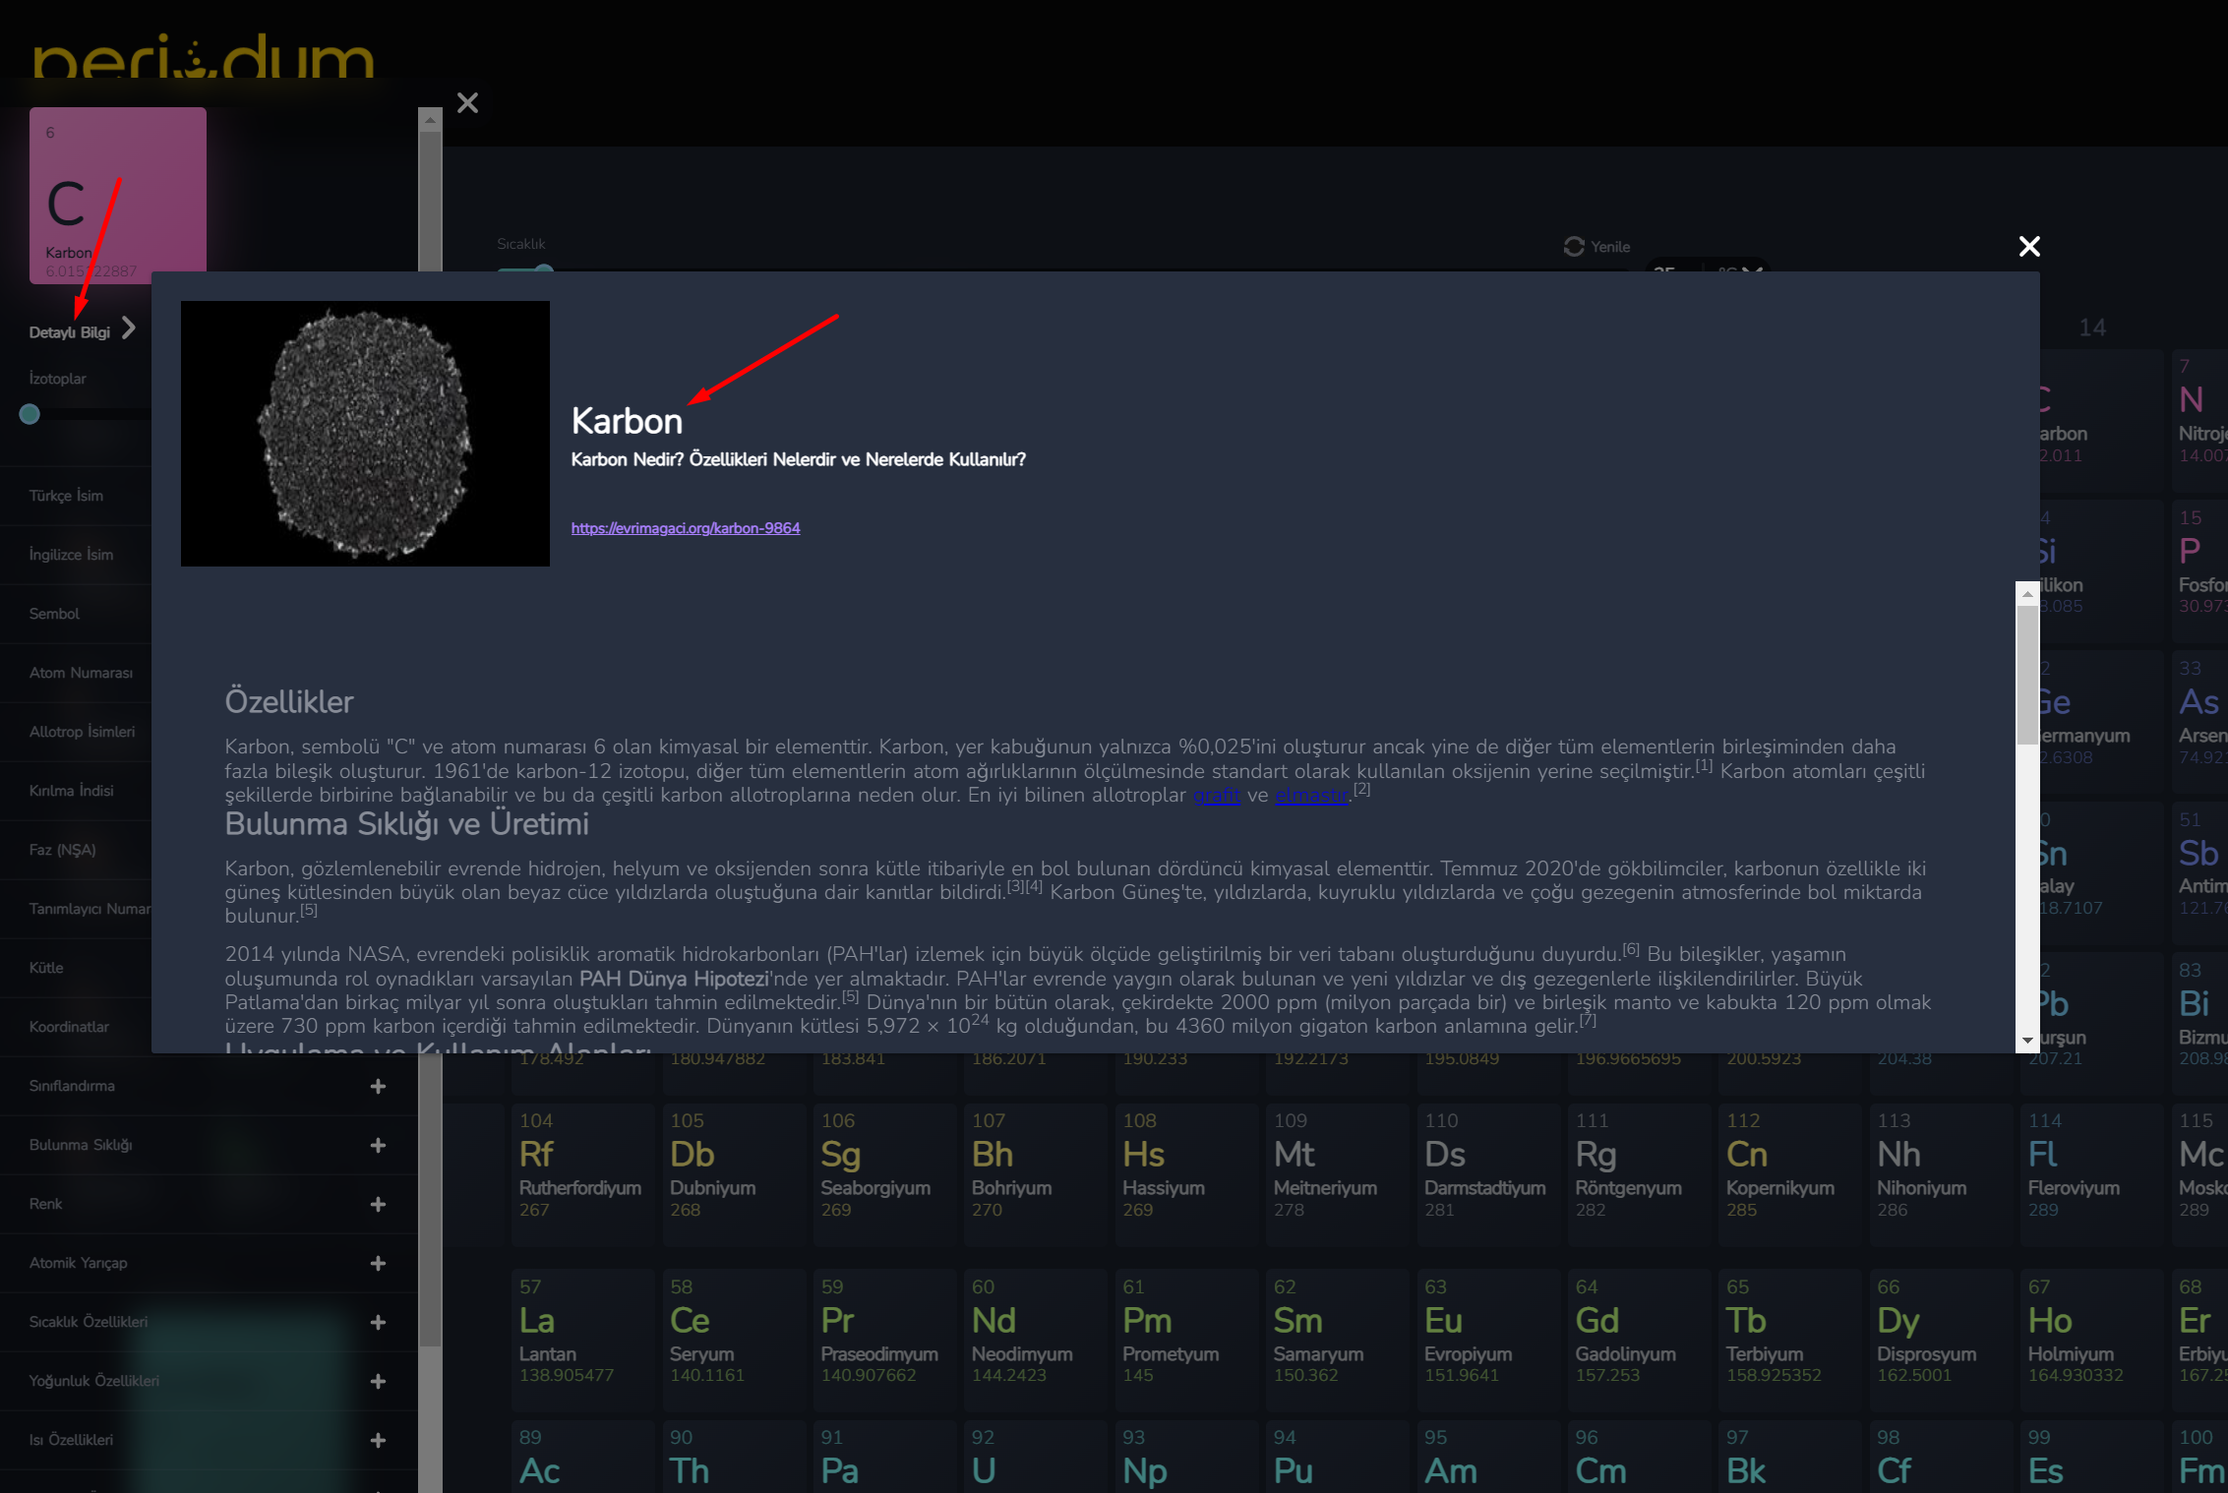The image size is (2228, 1493).
Task: Click plus icon next to Isı Özellikleri
Action: [x=378, y=1441]
